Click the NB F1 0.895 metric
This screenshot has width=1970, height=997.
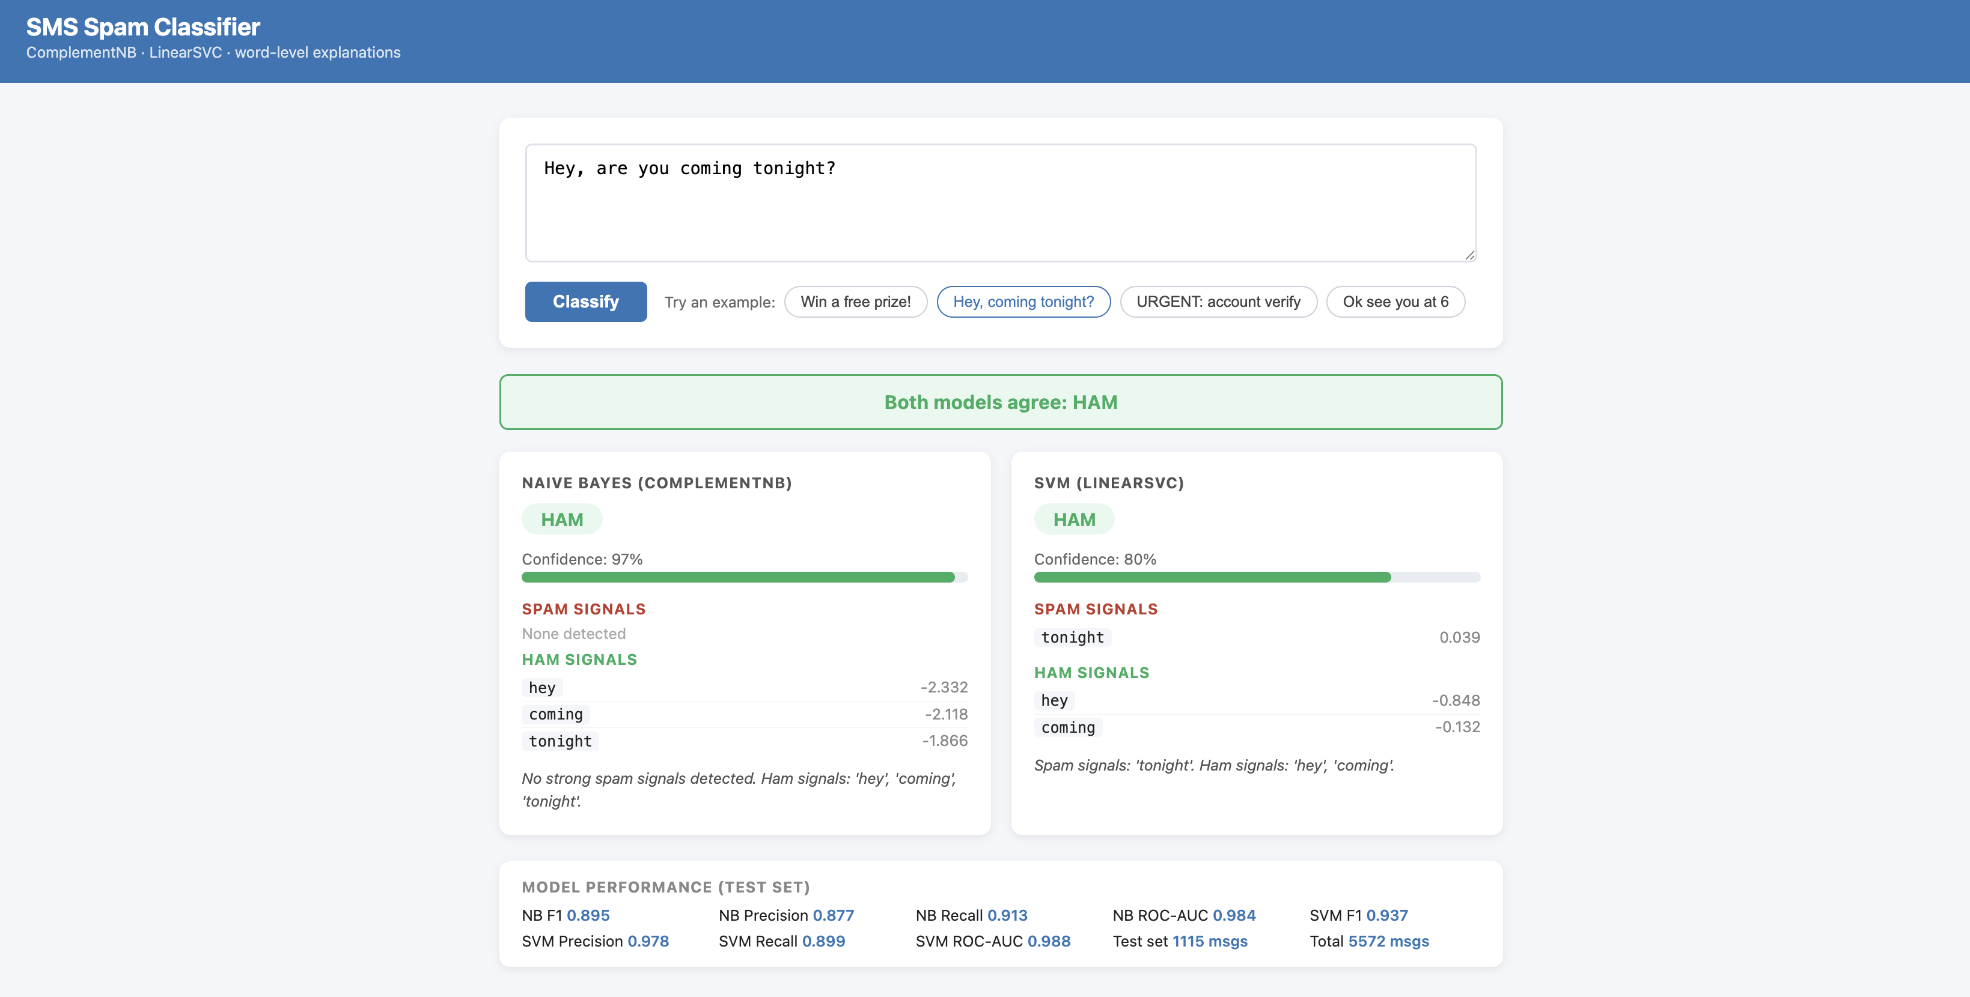point(566,915)
